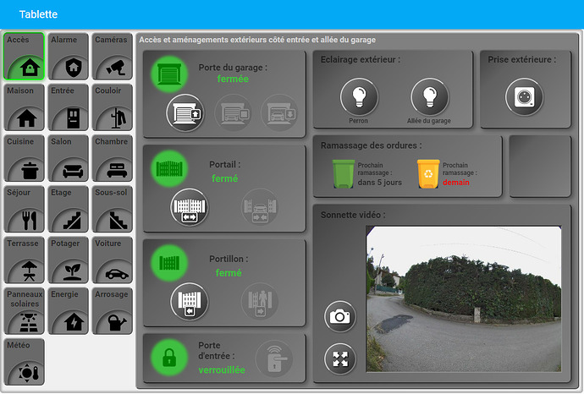Click the open garage door icon
The width and height of the screenshot is (584, 394).
(x=186, y=113)
